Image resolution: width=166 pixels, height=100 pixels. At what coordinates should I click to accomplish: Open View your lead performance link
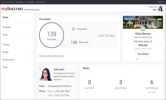coord(51,56)
